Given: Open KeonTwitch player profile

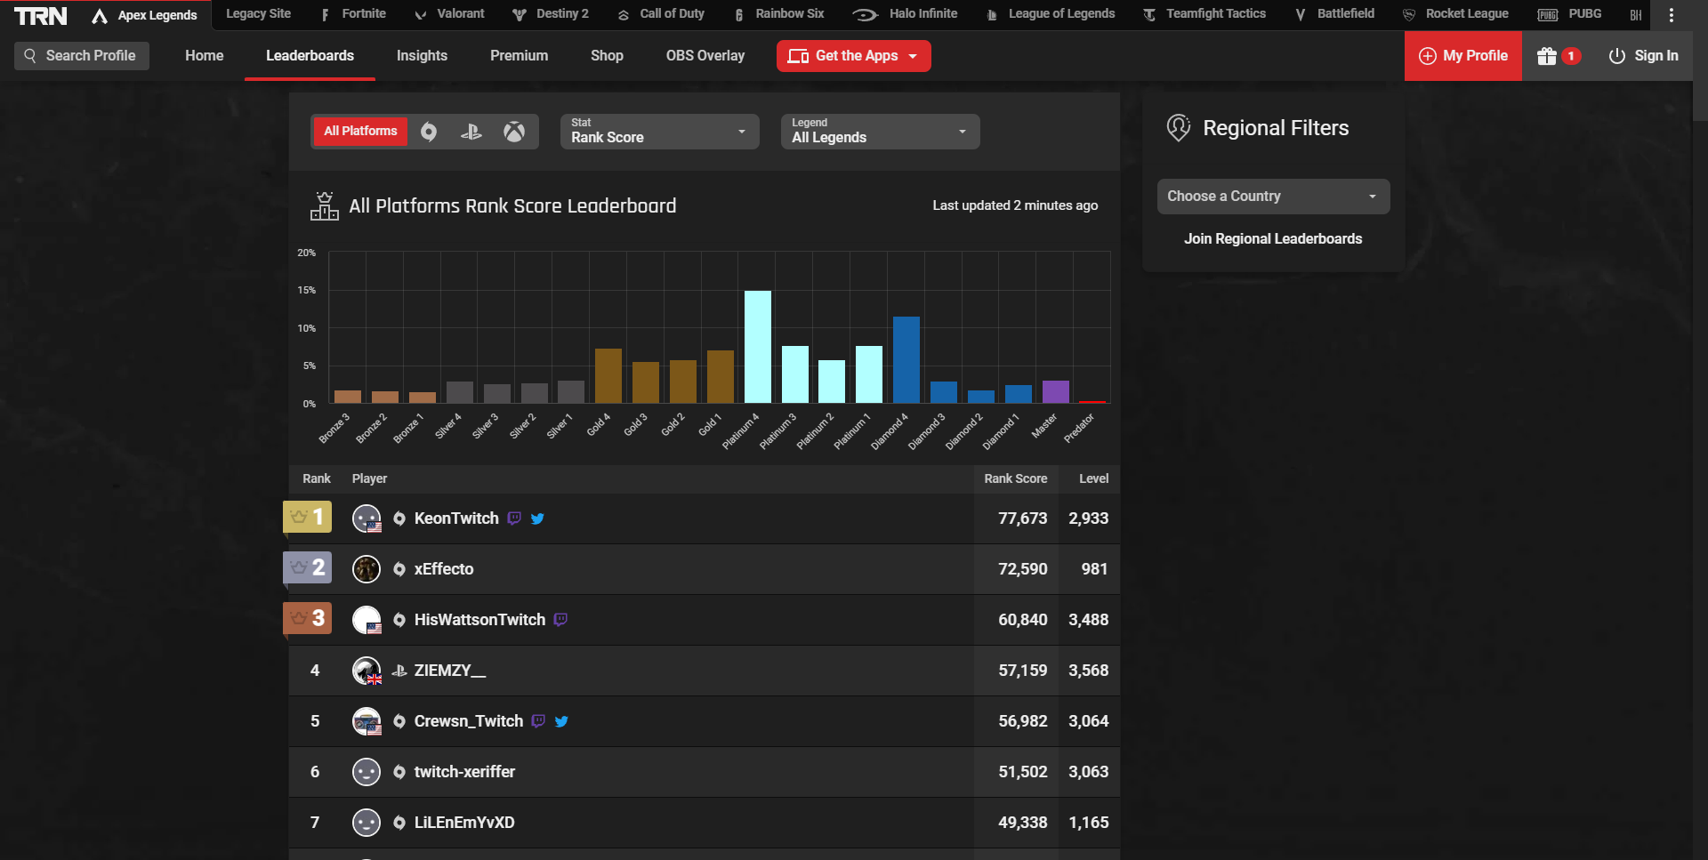Looking at the screenshot, I should point(456,518).
